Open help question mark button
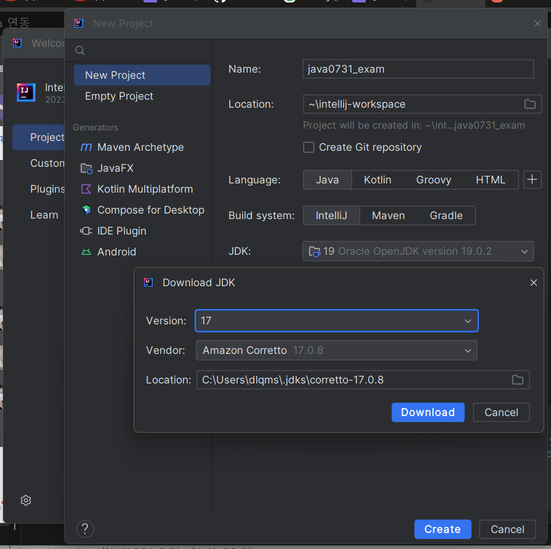This screenshot has width=551, height=549. (85, 529)
